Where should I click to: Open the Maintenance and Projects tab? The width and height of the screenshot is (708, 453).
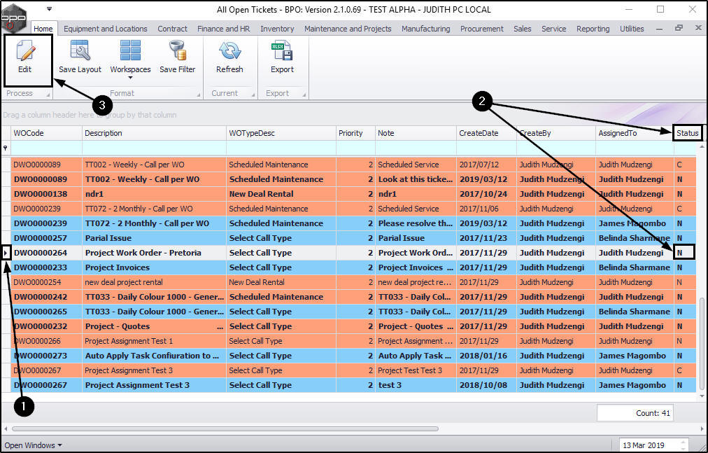348,29
